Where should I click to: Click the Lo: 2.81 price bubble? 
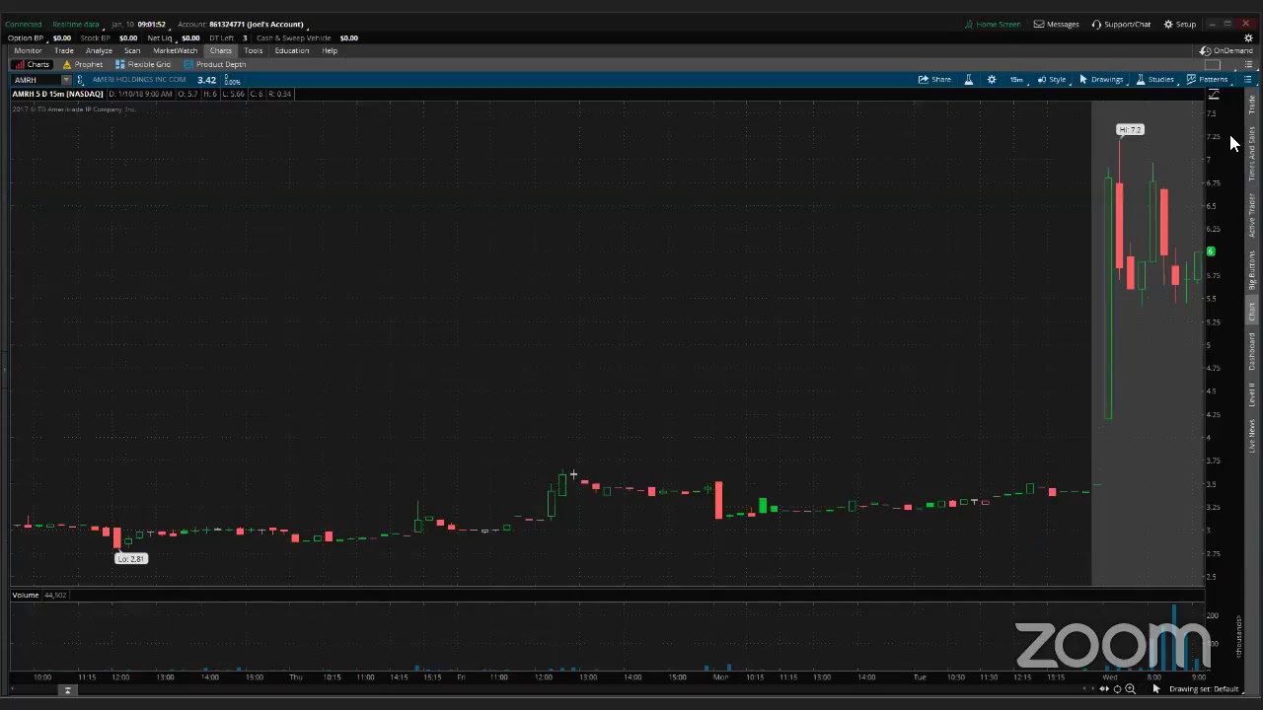pos(130,558)
